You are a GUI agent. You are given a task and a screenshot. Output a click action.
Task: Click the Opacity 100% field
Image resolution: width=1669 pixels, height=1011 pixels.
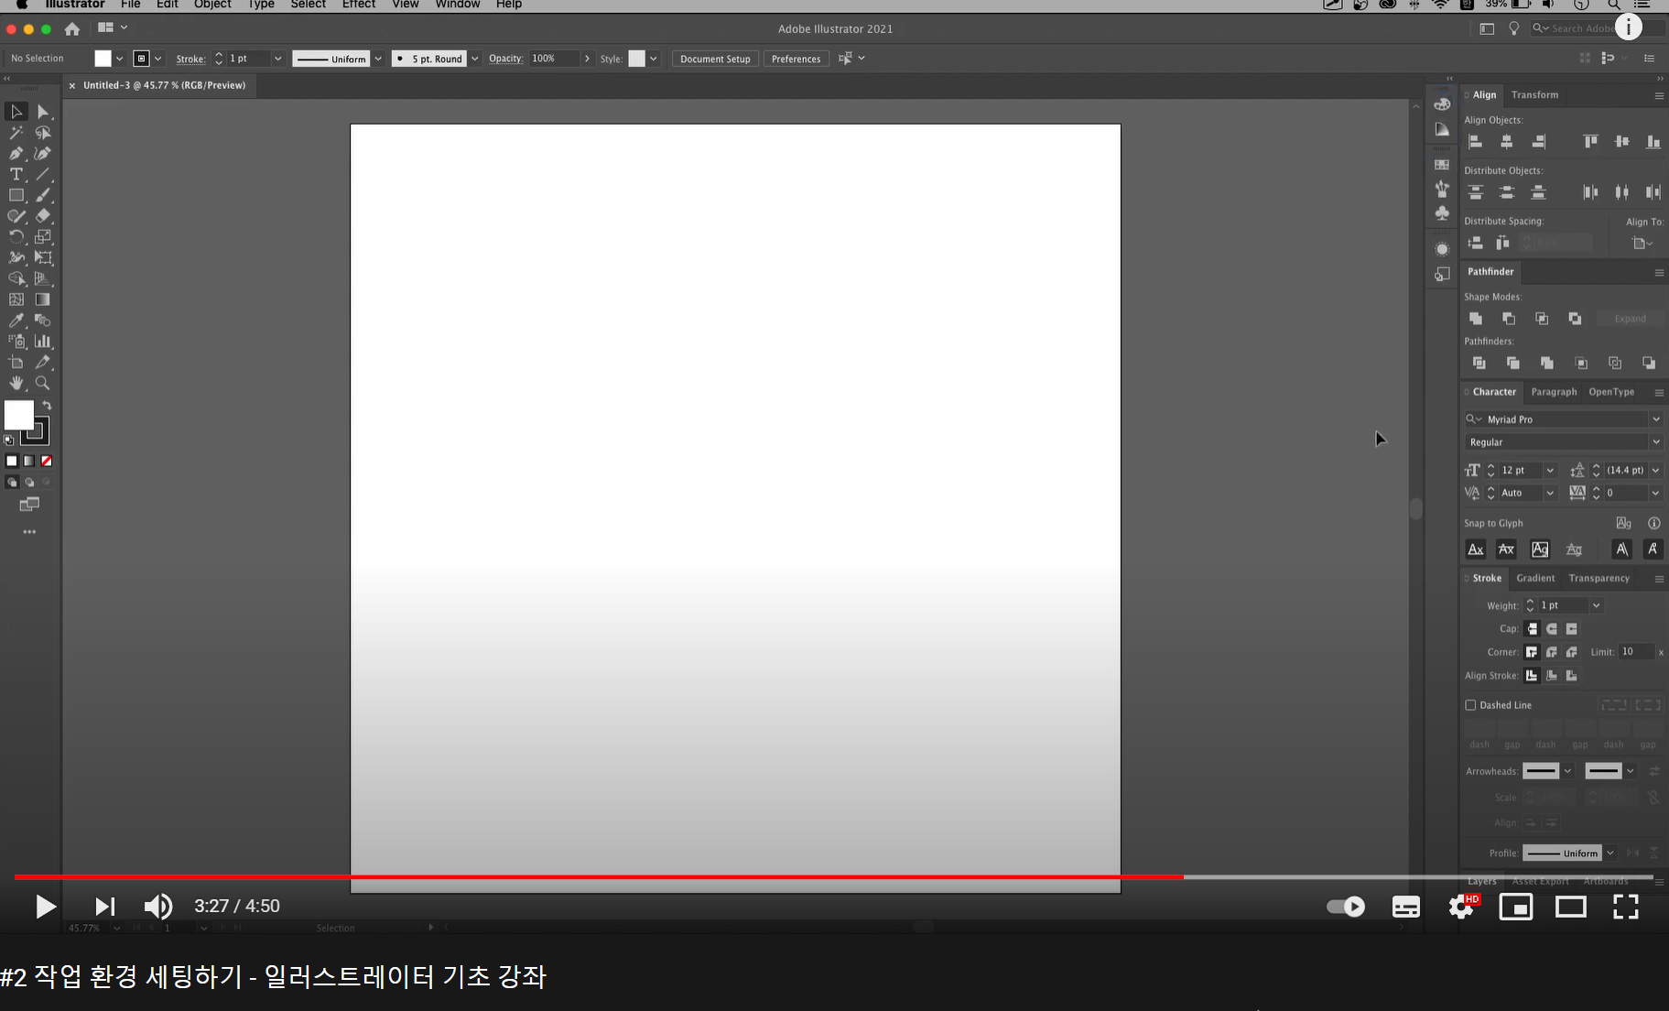(x=554, y=59)
